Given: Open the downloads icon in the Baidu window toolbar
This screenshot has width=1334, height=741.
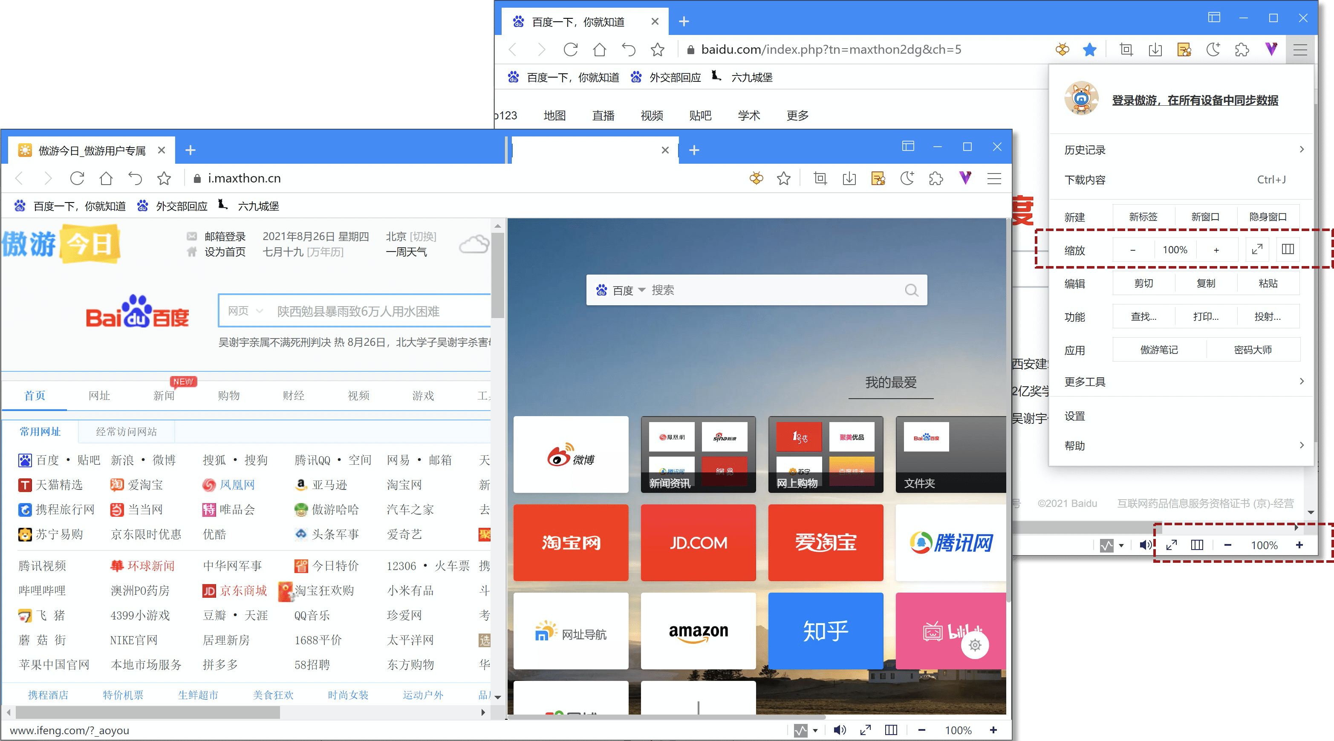Looking at the screenshot, I should click(x=1155, y=50).
